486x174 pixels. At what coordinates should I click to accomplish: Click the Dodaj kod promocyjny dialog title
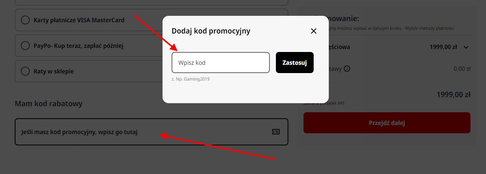[x=211, y=31]
